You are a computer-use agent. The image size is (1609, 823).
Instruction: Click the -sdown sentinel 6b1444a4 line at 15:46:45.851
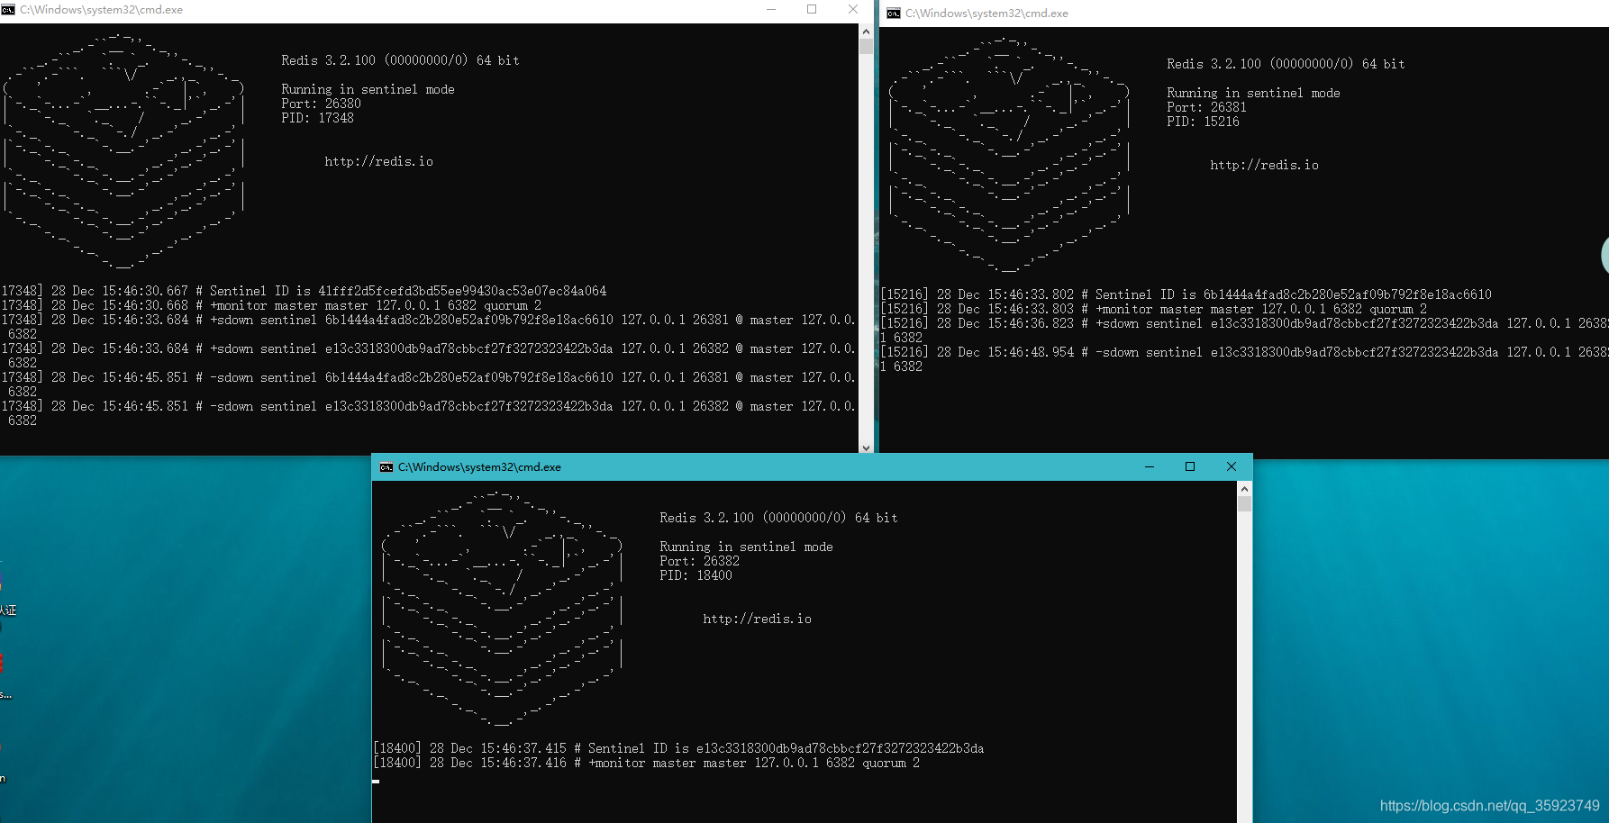click(x=429, y=385)
